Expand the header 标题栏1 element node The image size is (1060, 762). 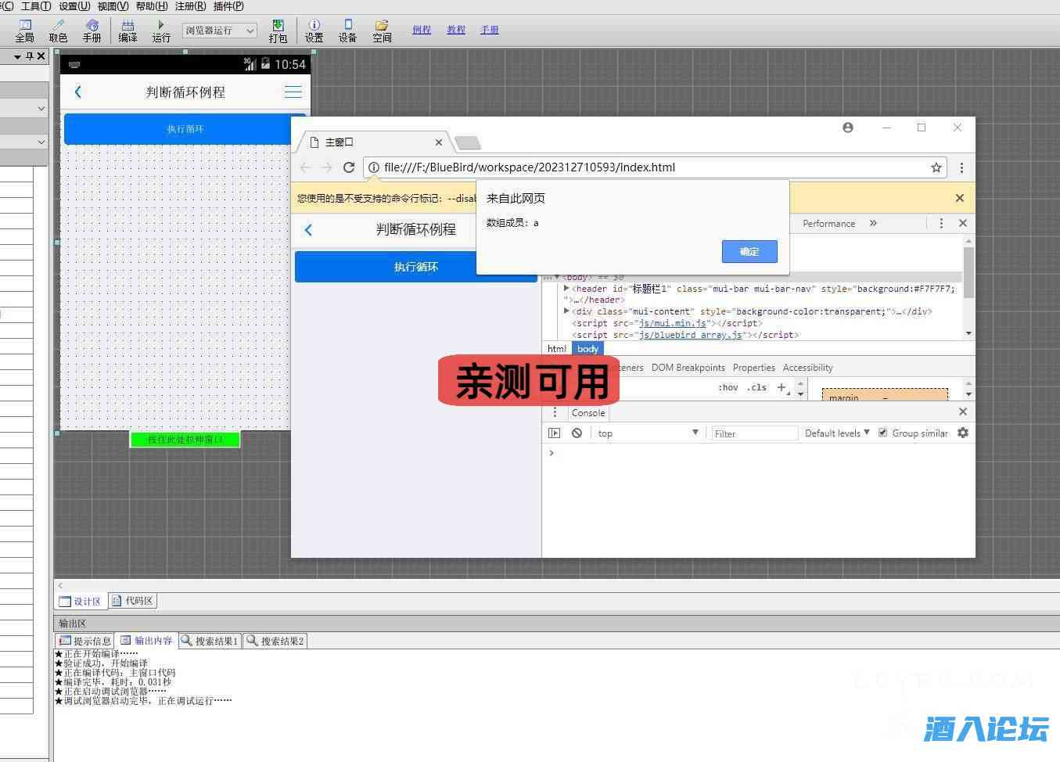pyautogui.click(x=566, y=289)
